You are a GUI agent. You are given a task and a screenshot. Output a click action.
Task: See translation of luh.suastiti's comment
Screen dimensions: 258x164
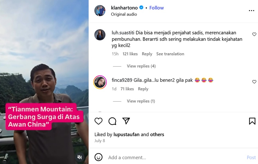tap(170, 54)
